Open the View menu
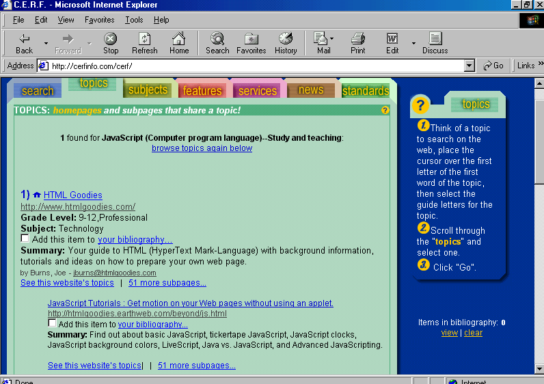 [66, 20]
